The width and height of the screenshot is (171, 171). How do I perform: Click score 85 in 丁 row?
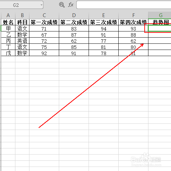[74, 47]
